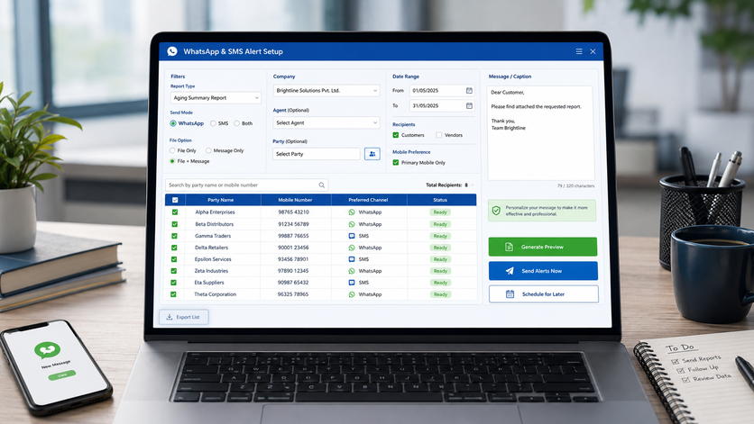Image resolution: width=754 pixels, height=424 pixels.
Task: Click mobile number 96325 78965
Action: (293, 294)
